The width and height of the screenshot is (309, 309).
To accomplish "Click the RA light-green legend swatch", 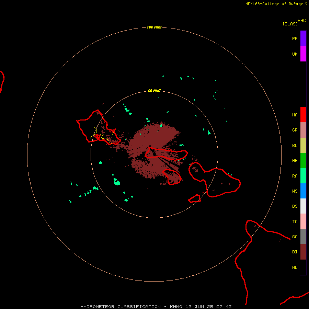I will 303,176.
